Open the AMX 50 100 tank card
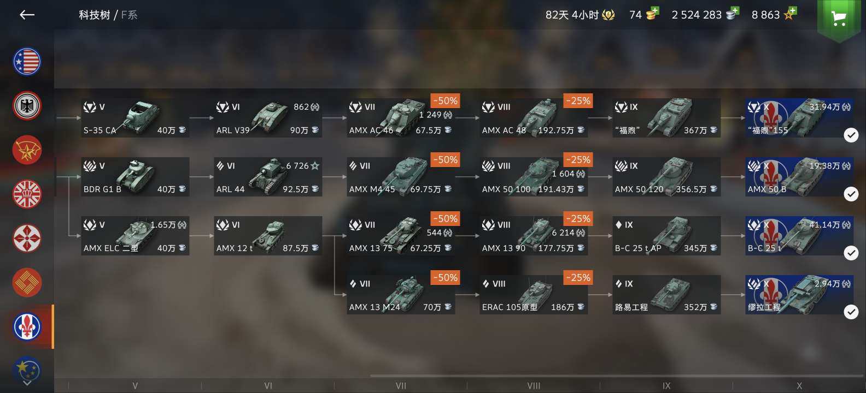 pyautogui.click(x=534, y=177)
